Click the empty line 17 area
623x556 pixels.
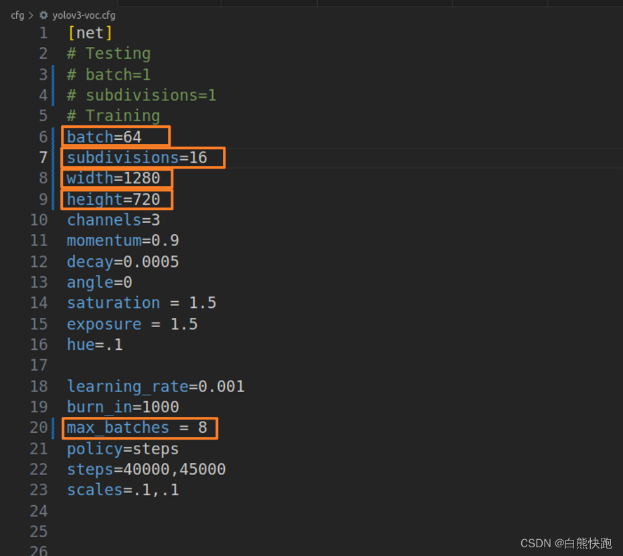pyautogui.click(x=100, y=365)
